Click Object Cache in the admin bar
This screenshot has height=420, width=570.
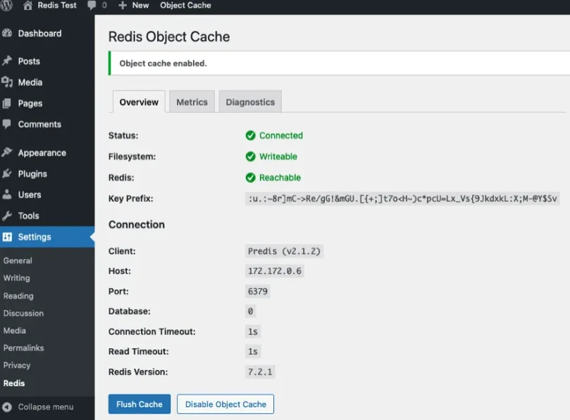tap(185, 5)
